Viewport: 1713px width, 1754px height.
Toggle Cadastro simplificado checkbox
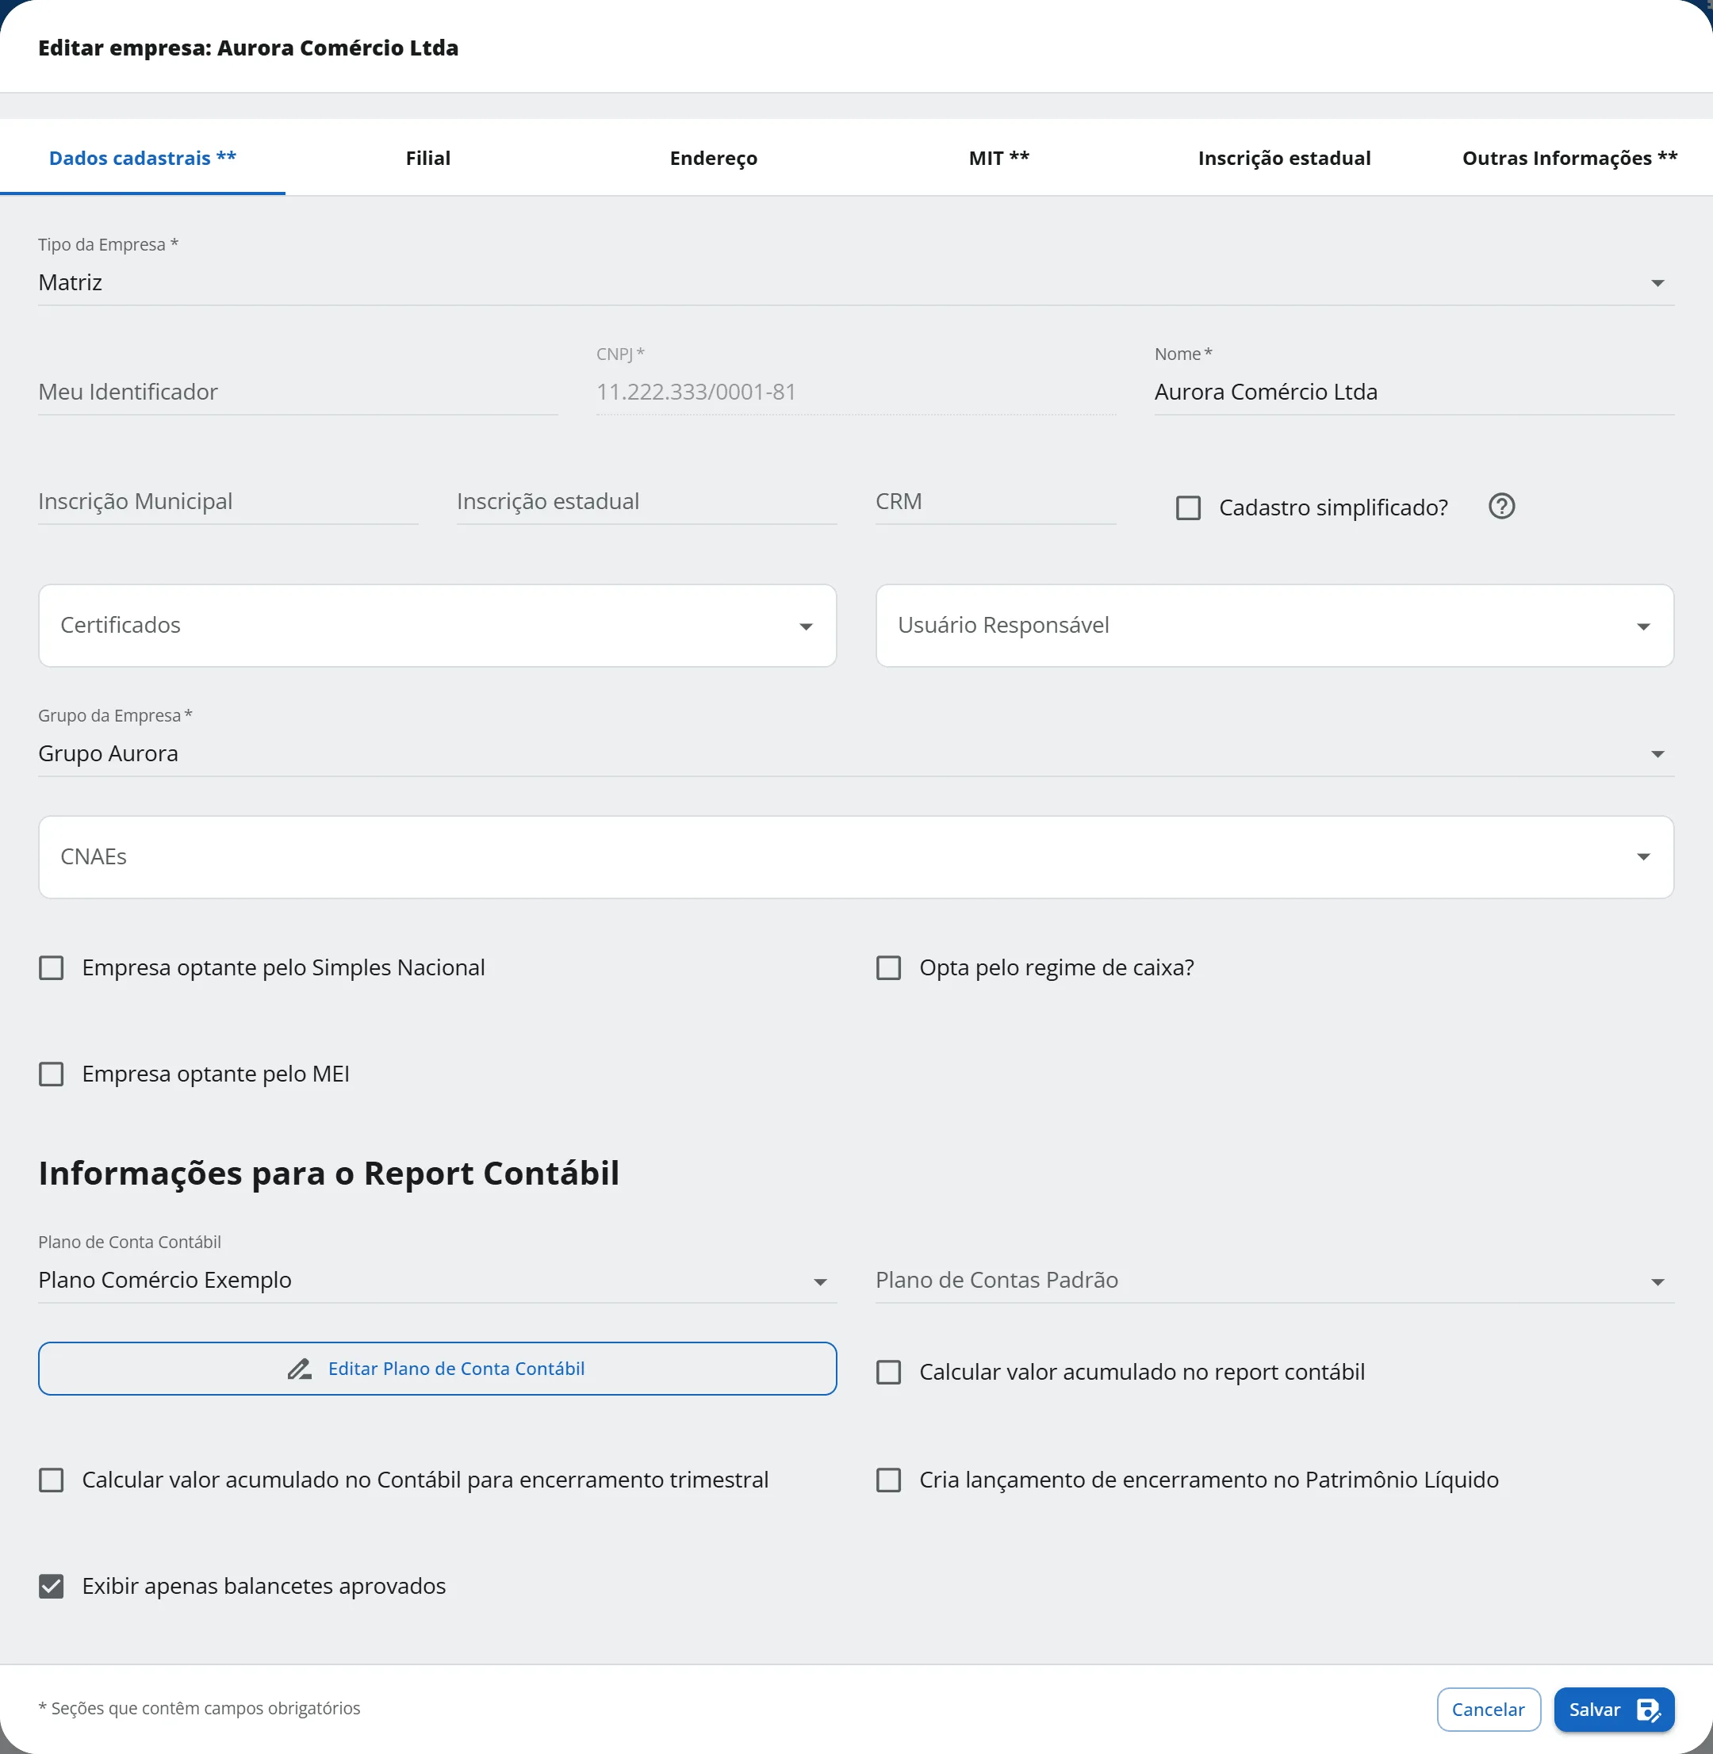tap(1189, 507)
